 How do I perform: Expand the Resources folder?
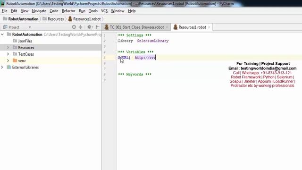point(8,47)
